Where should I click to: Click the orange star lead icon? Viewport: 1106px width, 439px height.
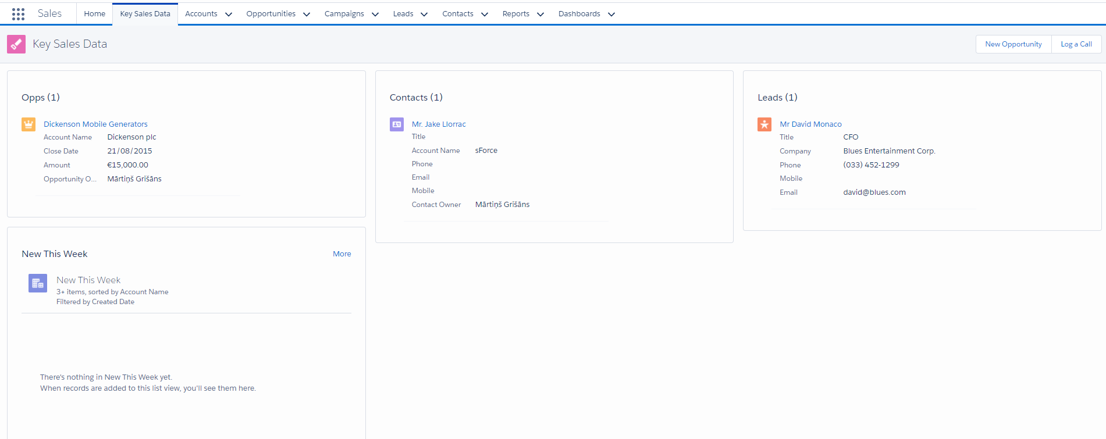764,124
